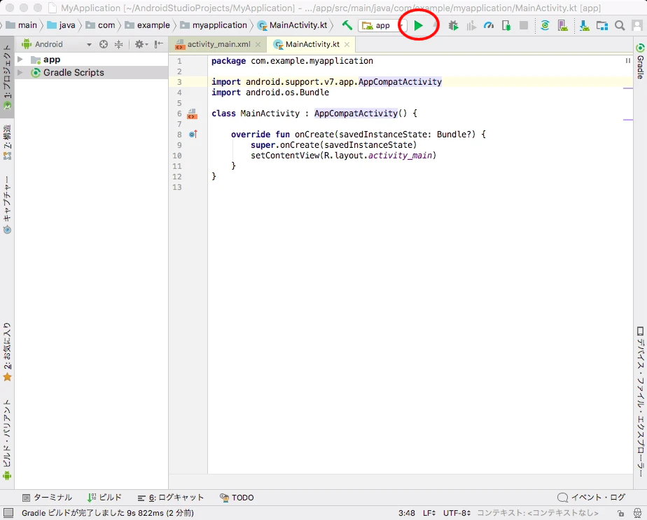Toggle the ターミナル tool window
The height and width of the screenshot is (520, 647).
tap(47, 498)
